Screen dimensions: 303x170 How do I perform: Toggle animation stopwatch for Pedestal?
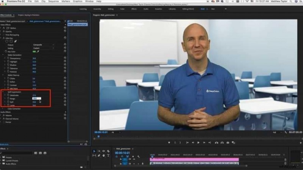pyautogui.click(x=8, y=71)
